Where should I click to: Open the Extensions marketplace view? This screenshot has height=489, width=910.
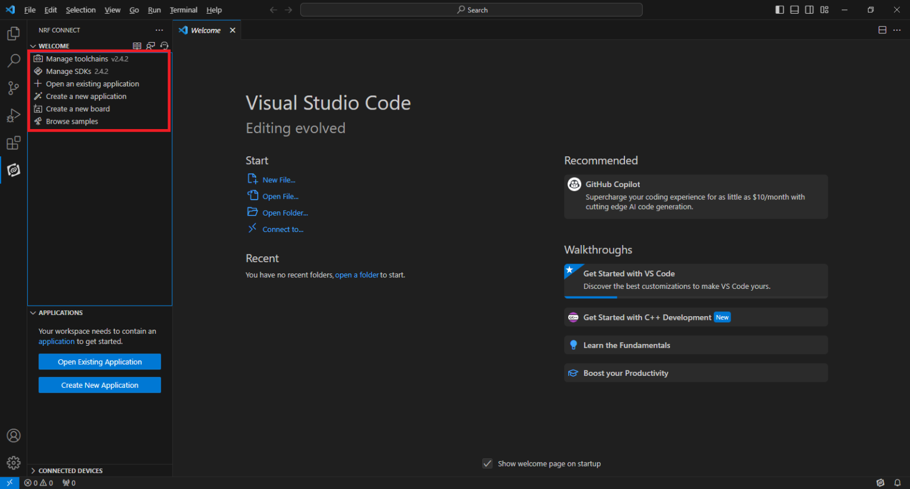coord(13,143)
